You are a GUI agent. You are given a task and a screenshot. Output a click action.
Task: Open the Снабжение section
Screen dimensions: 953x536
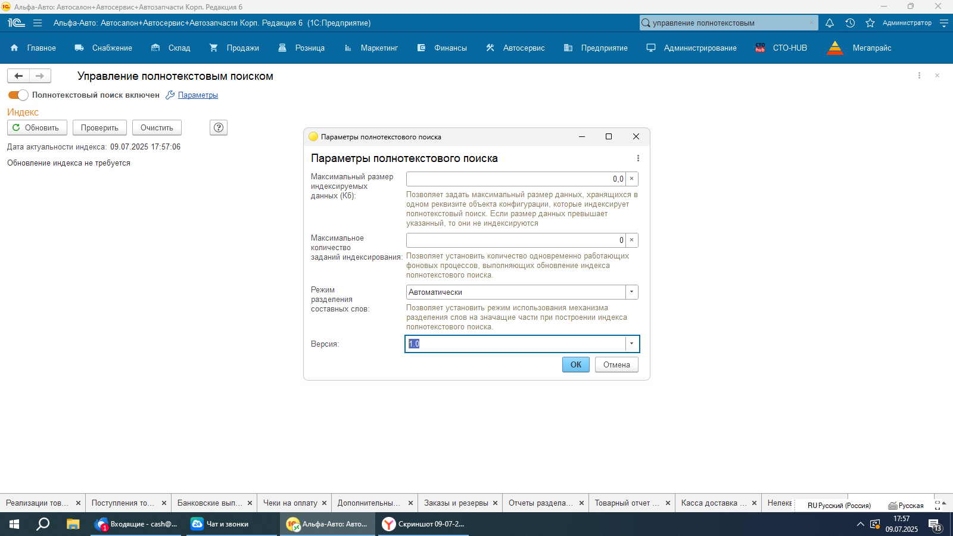(x=104, y=48)
